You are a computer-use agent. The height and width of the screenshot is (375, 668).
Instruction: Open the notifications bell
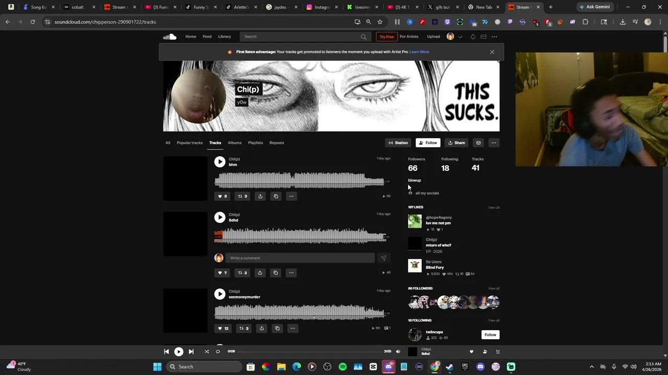click(x=473, y=36)
